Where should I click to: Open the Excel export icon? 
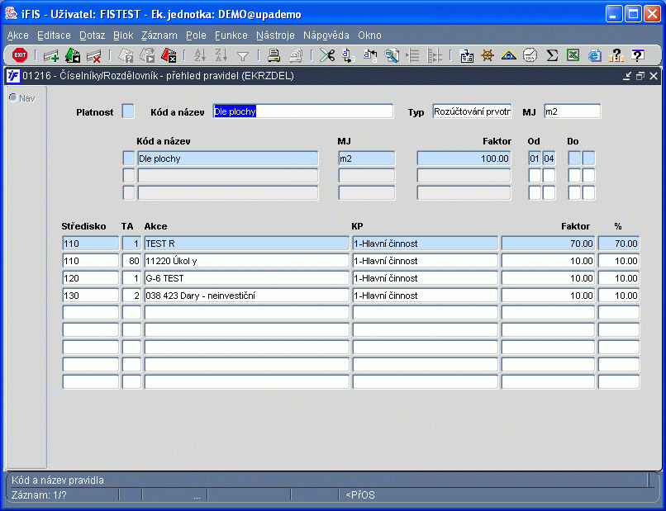tap(573, 55)
